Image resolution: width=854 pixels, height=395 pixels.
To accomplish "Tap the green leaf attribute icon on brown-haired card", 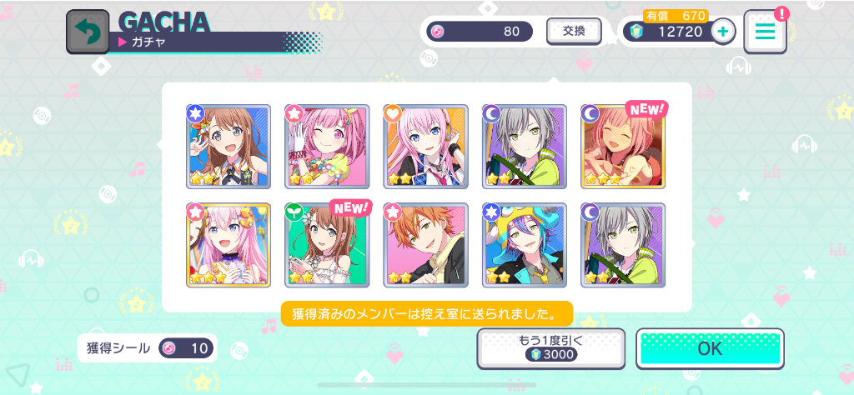I will point(293,212).
